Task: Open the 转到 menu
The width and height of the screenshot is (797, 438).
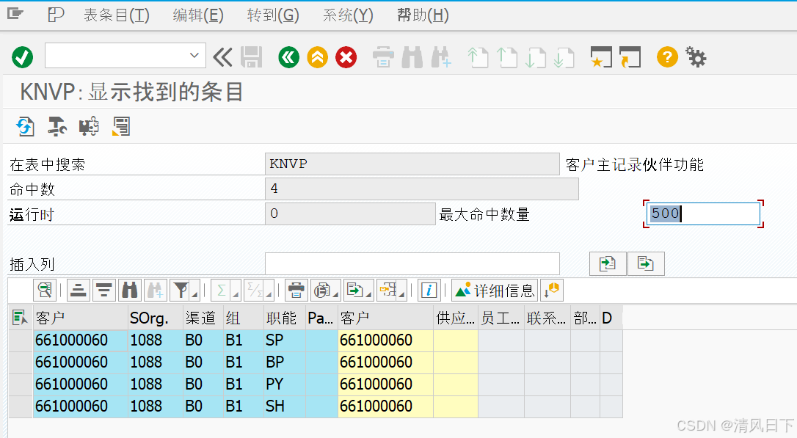Action: click(272, 15)
